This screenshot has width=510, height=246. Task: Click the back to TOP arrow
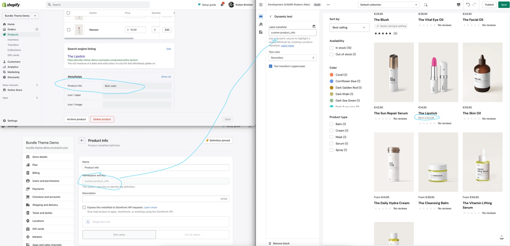[502, 237]
